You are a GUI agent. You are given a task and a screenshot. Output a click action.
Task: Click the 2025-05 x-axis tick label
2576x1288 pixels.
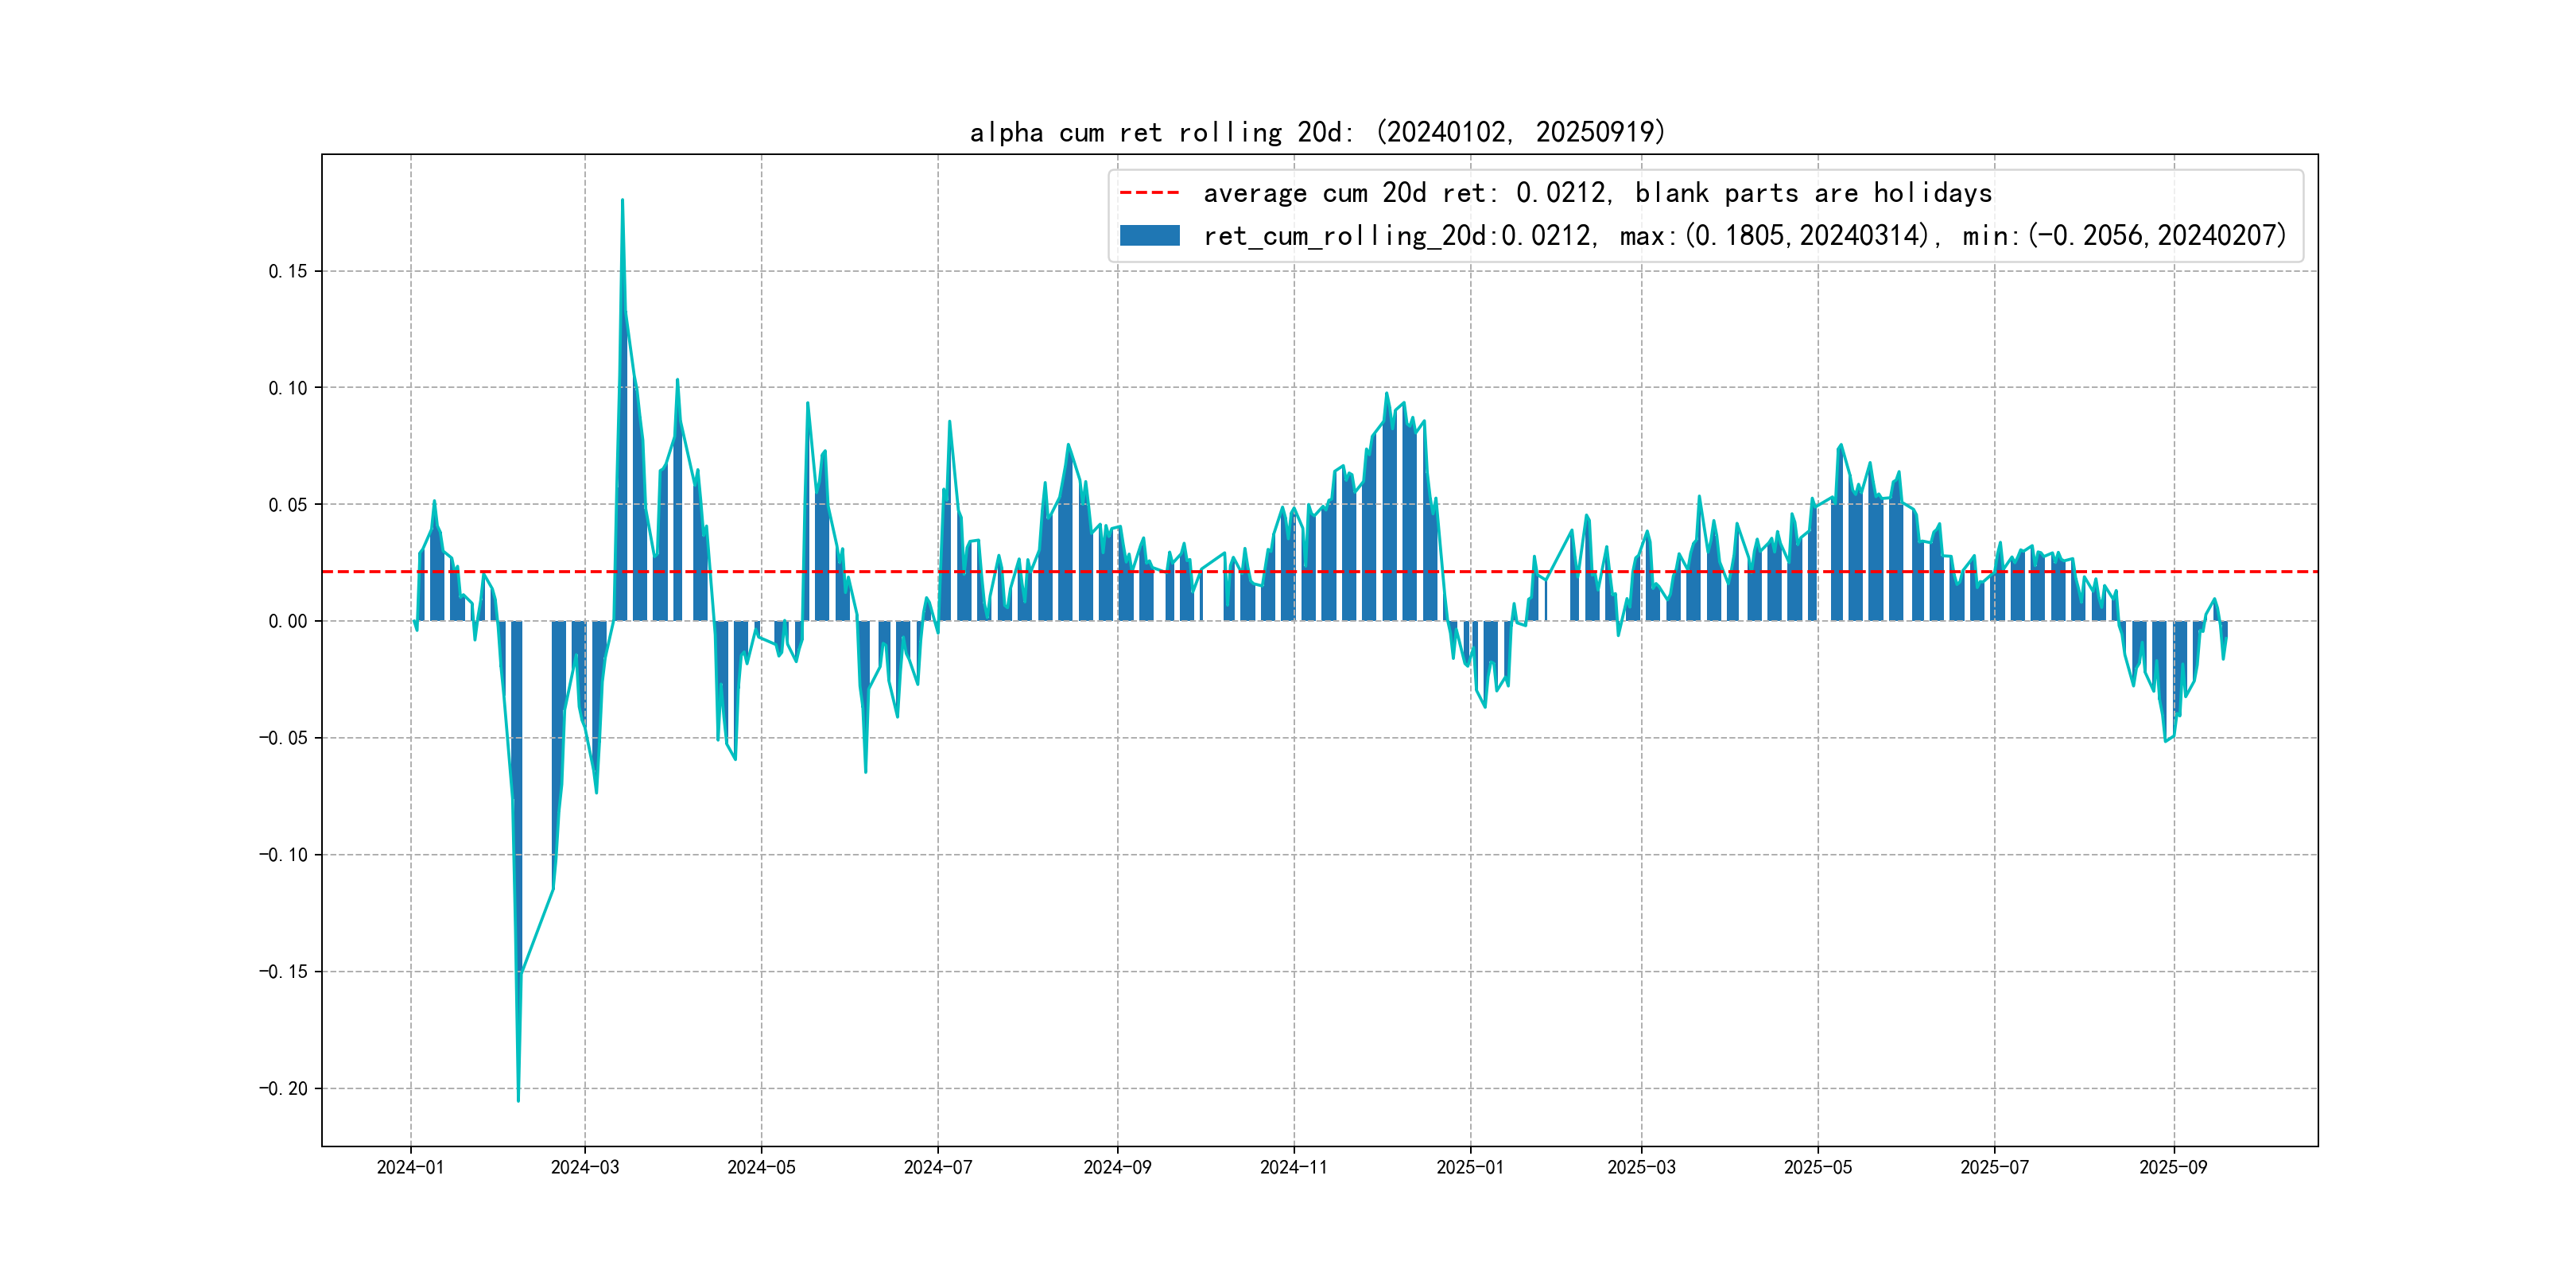coord(1818,1167)
